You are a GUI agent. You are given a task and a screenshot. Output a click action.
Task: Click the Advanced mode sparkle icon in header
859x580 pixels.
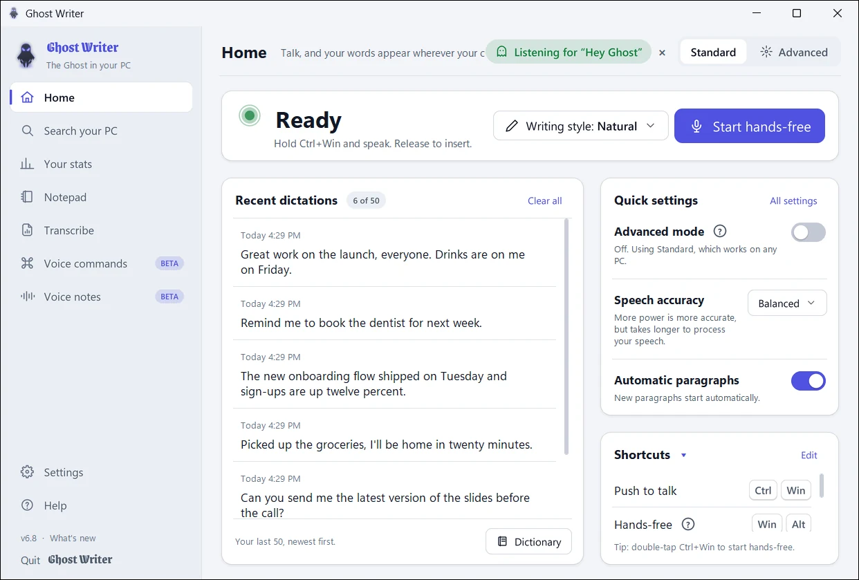(766, 52)
